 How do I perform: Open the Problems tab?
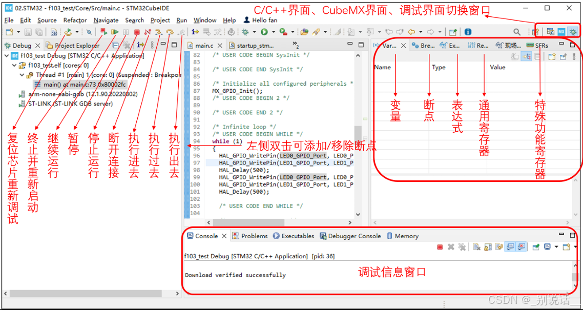pos(250,236)
